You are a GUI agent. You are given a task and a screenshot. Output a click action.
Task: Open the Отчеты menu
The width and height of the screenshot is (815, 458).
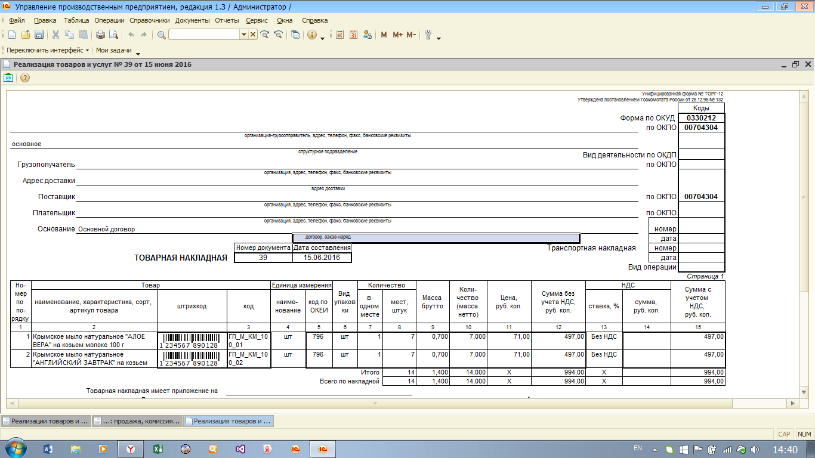227,20
